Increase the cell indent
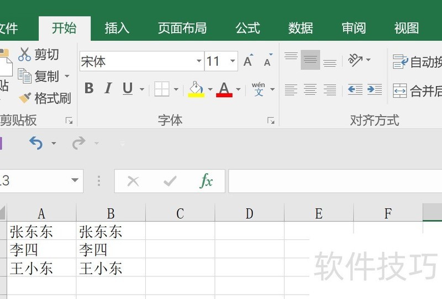The height and width of the screenshot is (299, 442). click(375, 90)
